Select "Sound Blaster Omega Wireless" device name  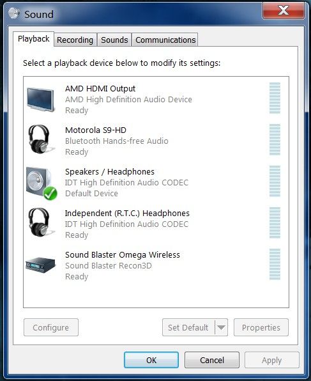pos(123,255)
